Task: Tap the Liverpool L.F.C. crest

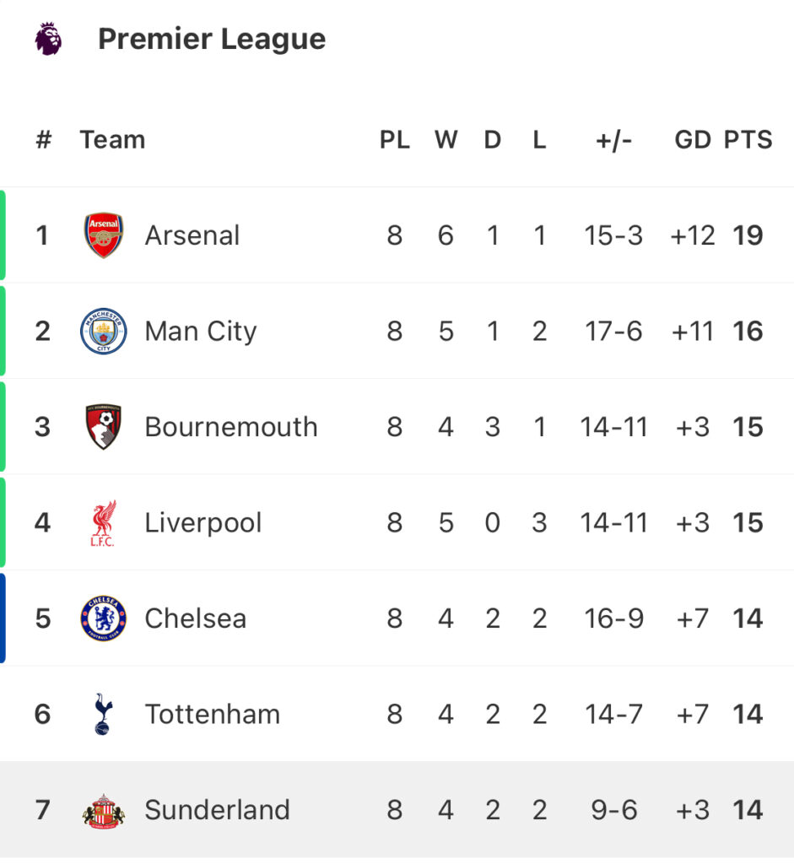Action: [x=104, y=523]
